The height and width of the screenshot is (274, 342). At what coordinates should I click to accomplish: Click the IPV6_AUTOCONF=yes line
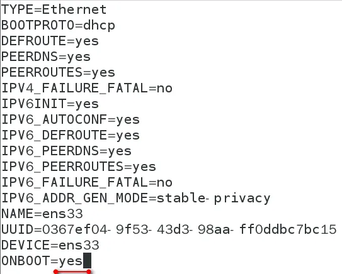71,119
